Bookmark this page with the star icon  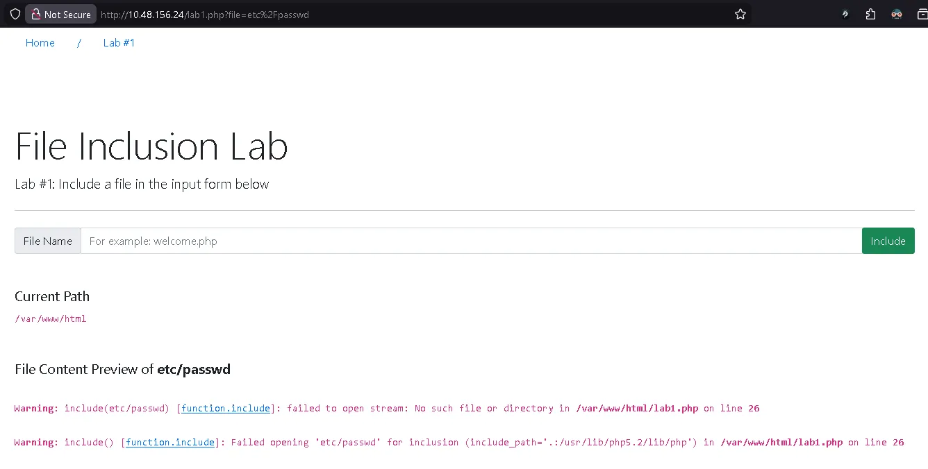pos(740,14)
